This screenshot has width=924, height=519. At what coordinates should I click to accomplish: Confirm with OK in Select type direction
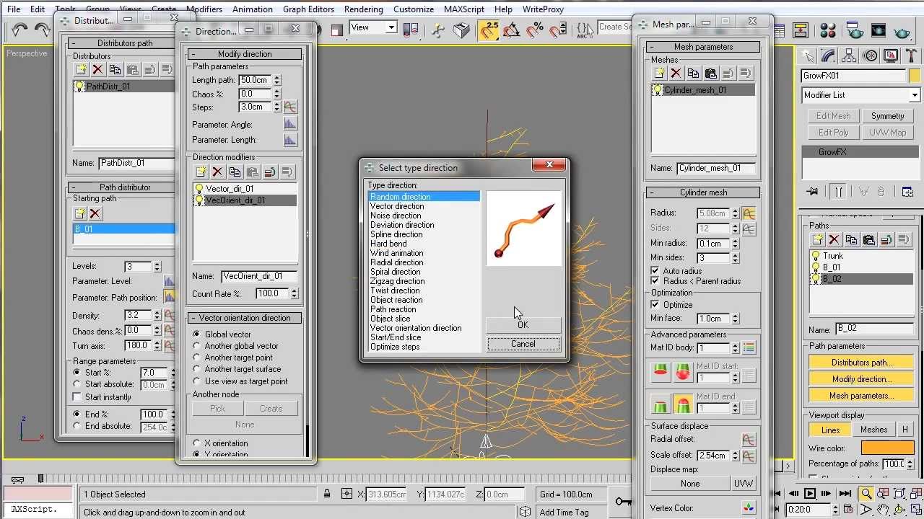click(x=523, y=325)
